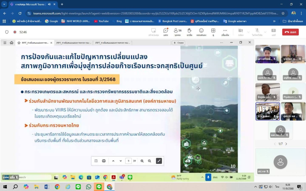
Task: Click the Create button in PDF viewer
Action: tap(179, 43)
